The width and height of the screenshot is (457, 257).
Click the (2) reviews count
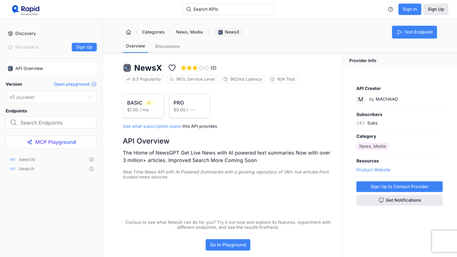click(214, 68)
